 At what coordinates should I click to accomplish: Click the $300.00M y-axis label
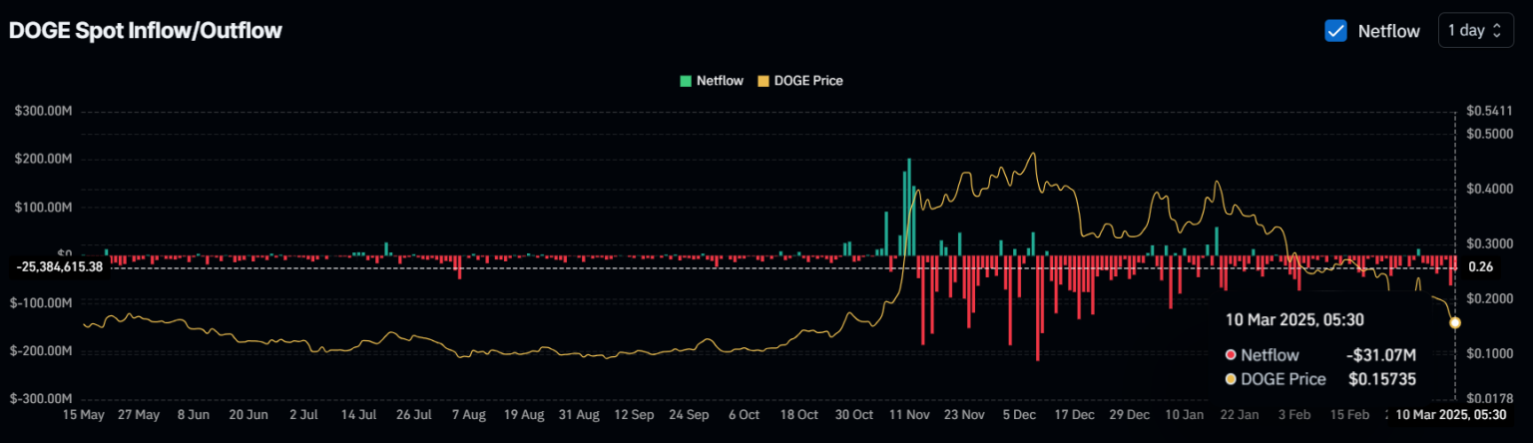(x=44, y=111)
